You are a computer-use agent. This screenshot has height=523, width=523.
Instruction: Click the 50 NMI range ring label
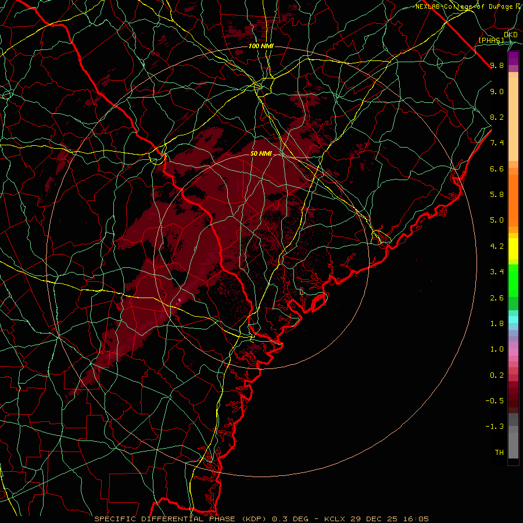pos(261,154)
